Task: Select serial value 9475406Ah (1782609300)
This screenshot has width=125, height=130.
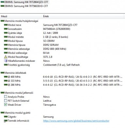Action: point(57,29)
